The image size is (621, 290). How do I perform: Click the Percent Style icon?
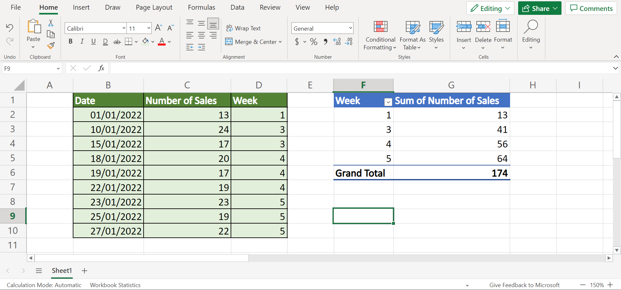[313, 42]
